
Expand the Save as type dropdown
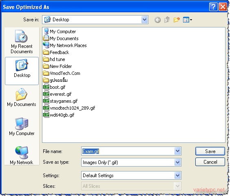177,162
